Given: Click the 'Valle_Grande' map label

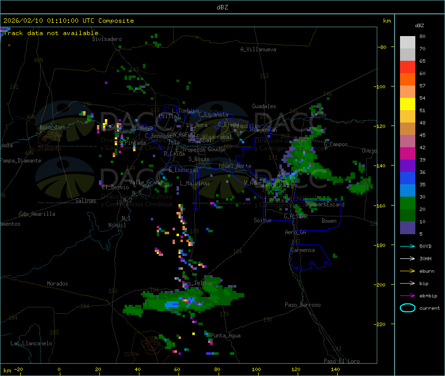Looking at the screenshot, I should tap(147, 182).
